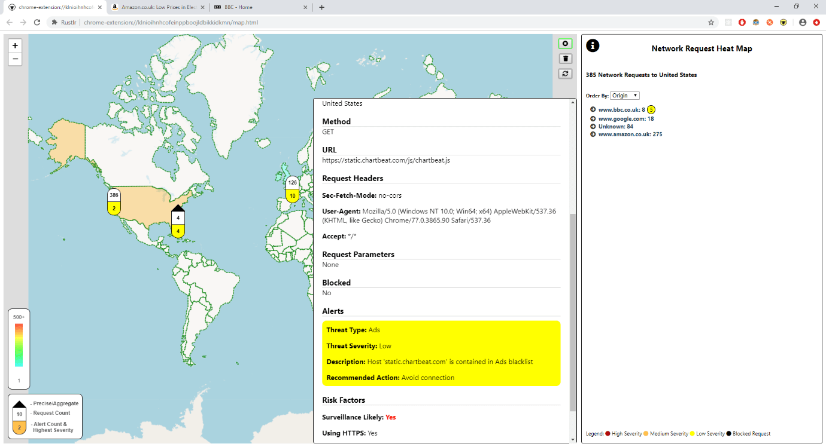Click the yellow alert badge next to bbc.co.uk
The width and height of the screenshot is (826, 447).
(651, 109)
